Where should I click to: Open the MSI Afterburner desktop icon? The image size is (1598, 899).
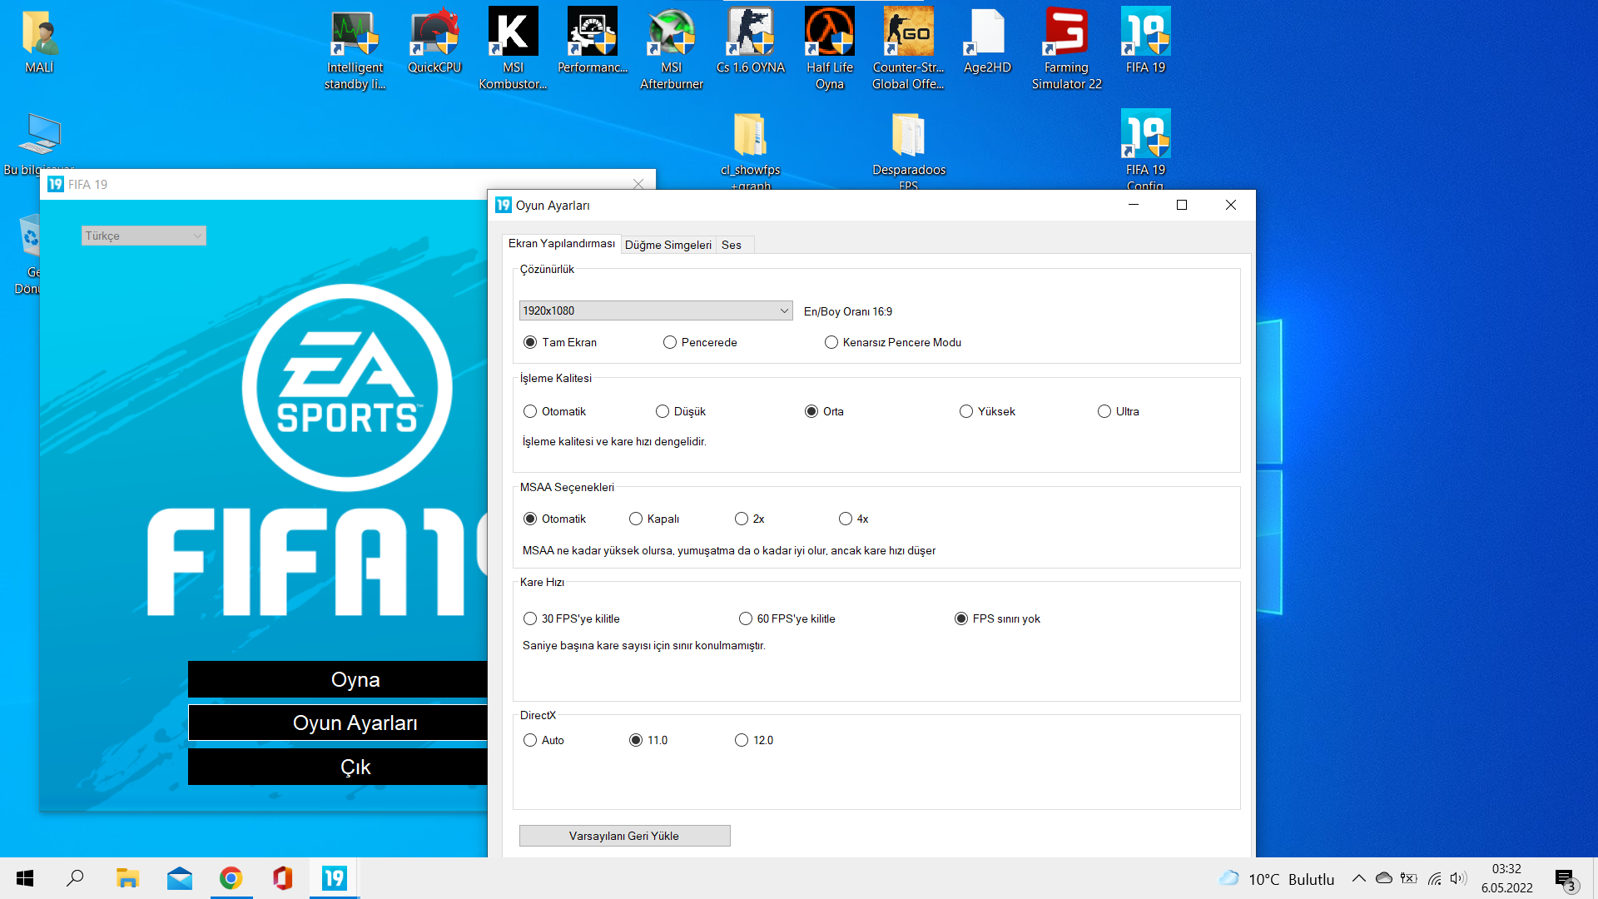pyautogui.click(x=671, y=33)
